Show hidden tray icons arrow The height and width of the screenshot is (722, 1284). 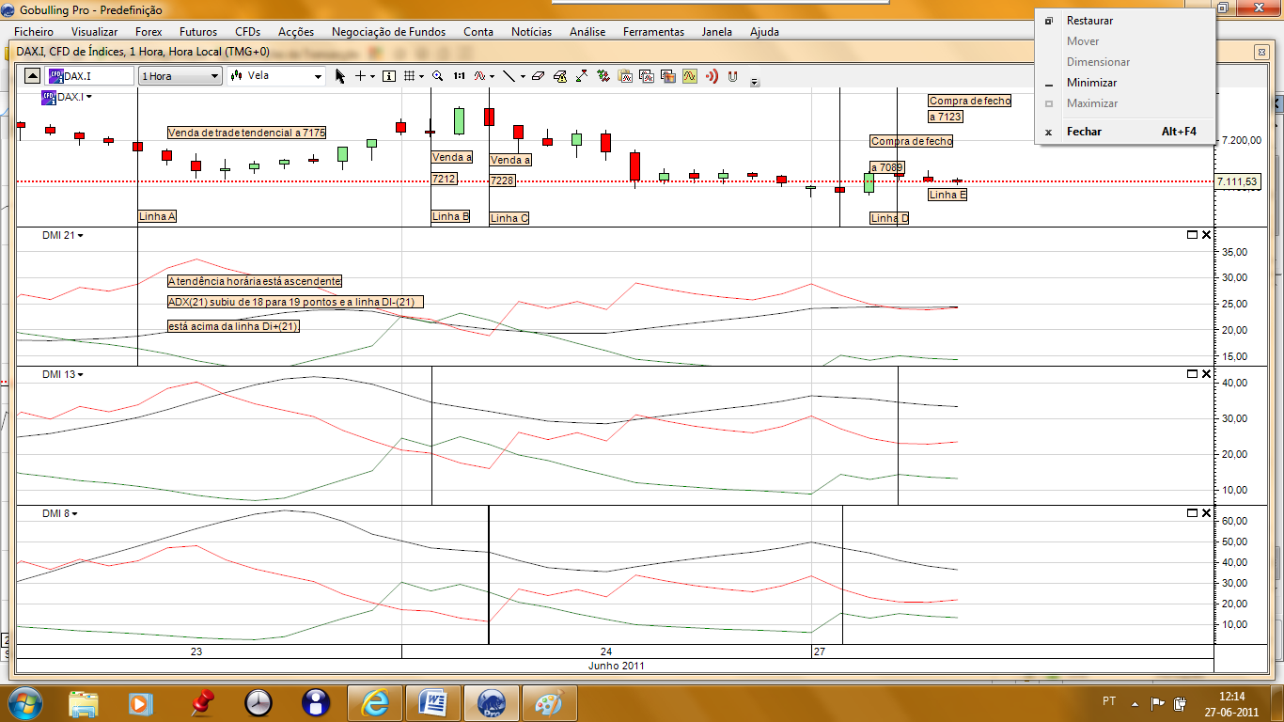pos(1135,702)
